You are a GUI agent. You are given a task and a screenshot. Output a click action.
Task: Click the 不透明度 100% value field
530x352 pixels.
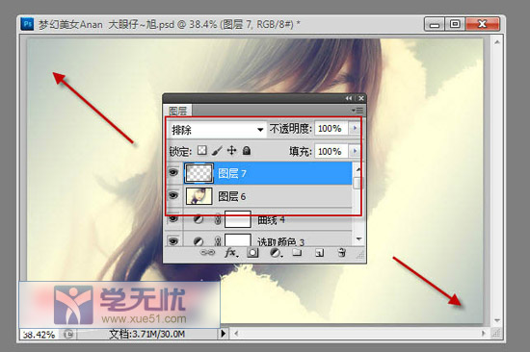(x=331, y=129)
